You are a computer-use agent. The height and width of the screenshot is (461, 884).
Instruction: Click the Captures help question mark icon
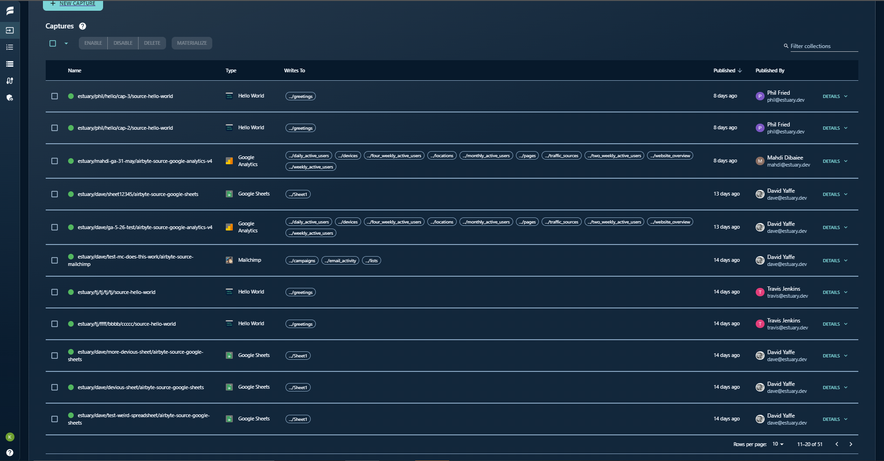pos(83,26)
